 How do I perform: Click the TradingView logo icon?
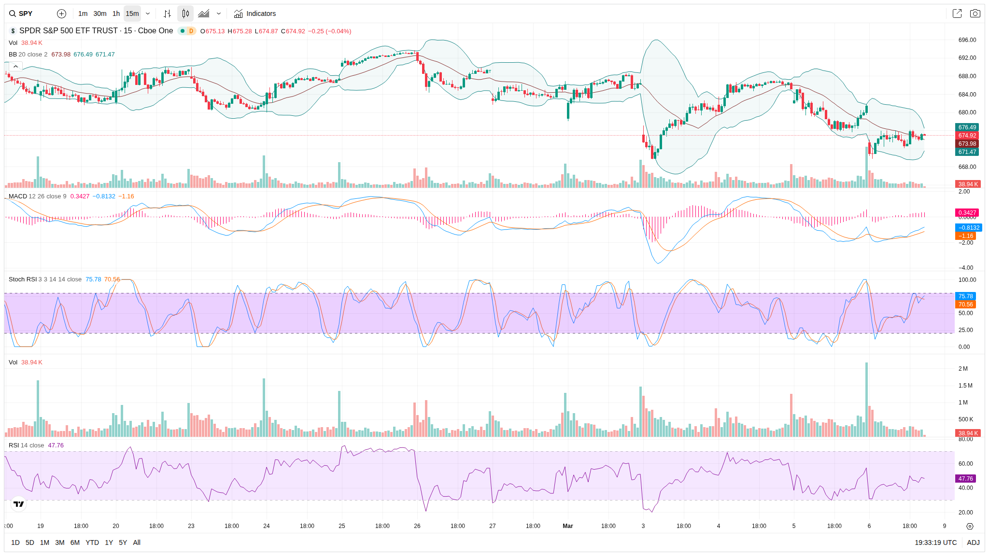click(18, 504)
